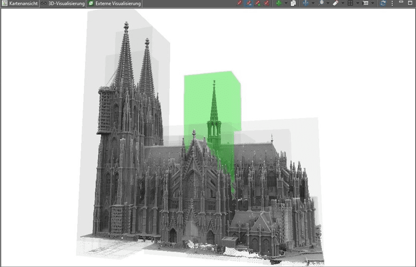Expand the zoom tool dropdown arrow
The image size is (416, 267).
click(328, 3)
